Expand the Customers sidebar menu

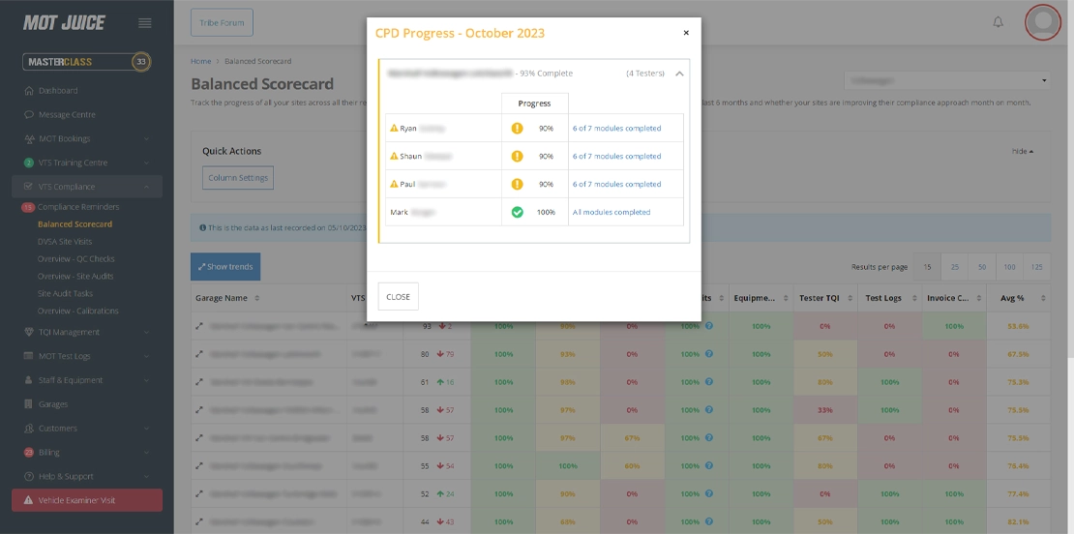[x=87, y=428]
